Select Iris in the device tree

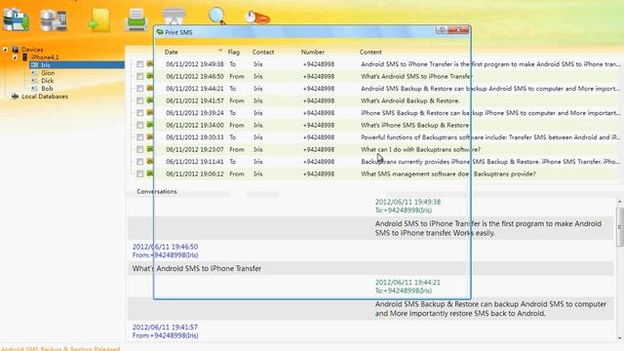pyautogui.click(x=46, y=65)
